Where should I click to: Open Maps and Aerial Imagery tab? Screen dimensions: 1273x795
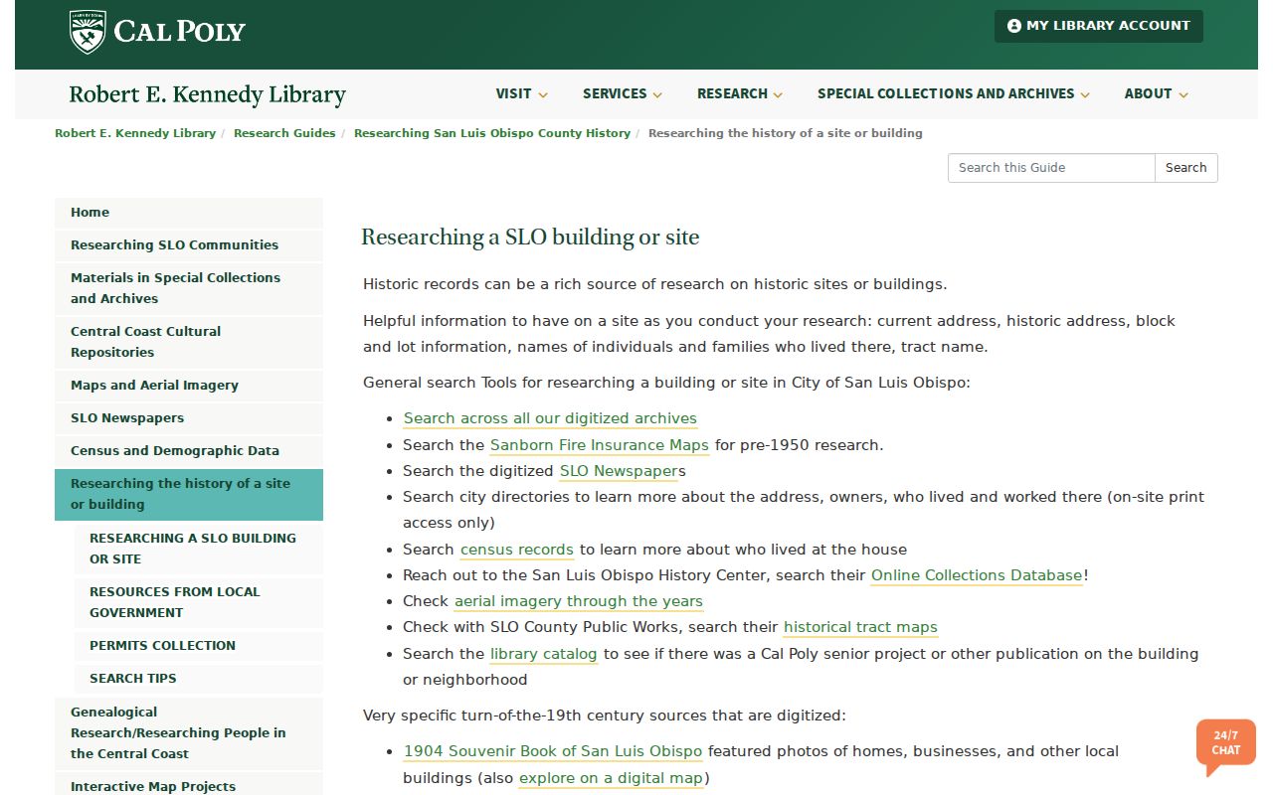click(x=189, y=386)
